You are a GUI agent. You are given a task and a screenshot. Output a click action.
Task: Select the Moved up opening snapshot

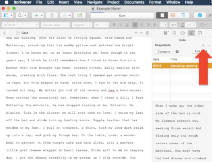pos(182,66)
